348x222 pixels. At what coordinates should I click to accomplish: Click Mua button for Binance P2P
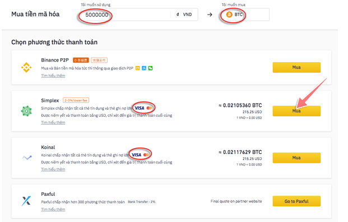pos(296,67)
